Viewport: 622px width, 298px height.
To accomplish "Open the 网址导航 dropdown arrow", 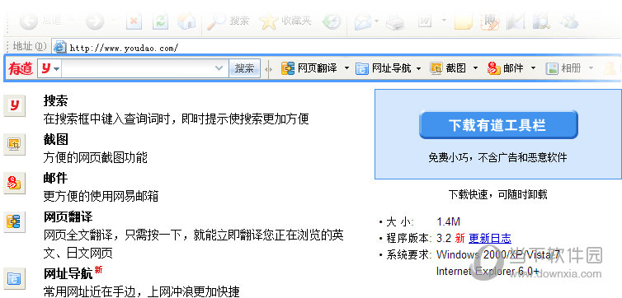I will point(418,68).
